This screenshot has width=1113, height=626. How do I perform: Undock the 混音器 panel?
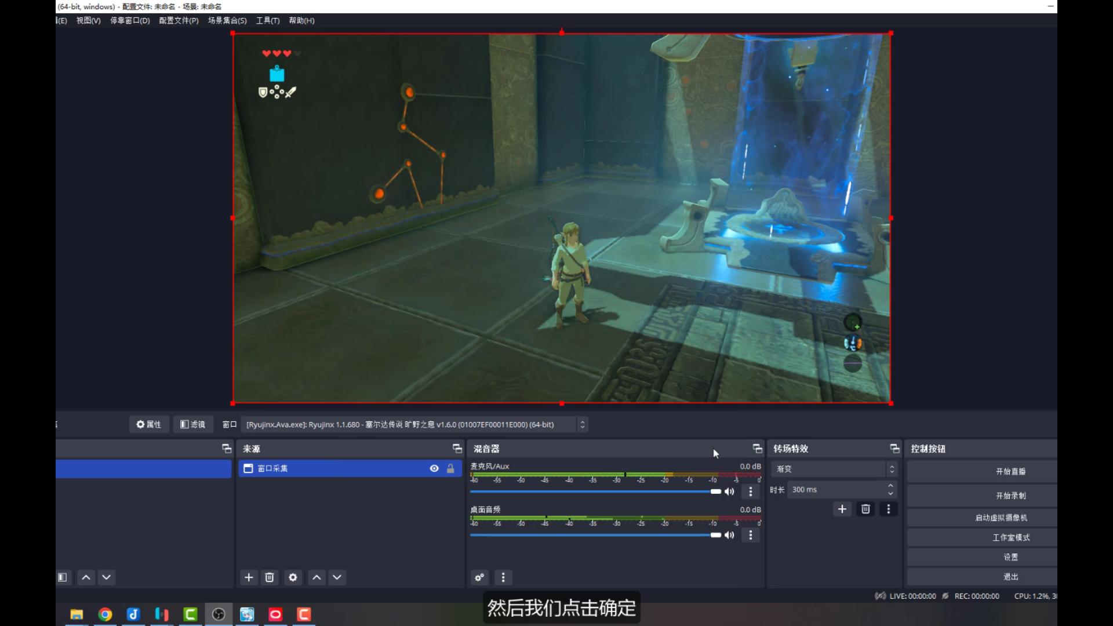tap(757, 449)
